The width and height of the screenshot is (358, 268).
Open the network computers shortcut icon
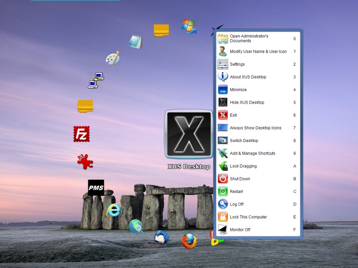pyautogui.click(x=96, y=80)
